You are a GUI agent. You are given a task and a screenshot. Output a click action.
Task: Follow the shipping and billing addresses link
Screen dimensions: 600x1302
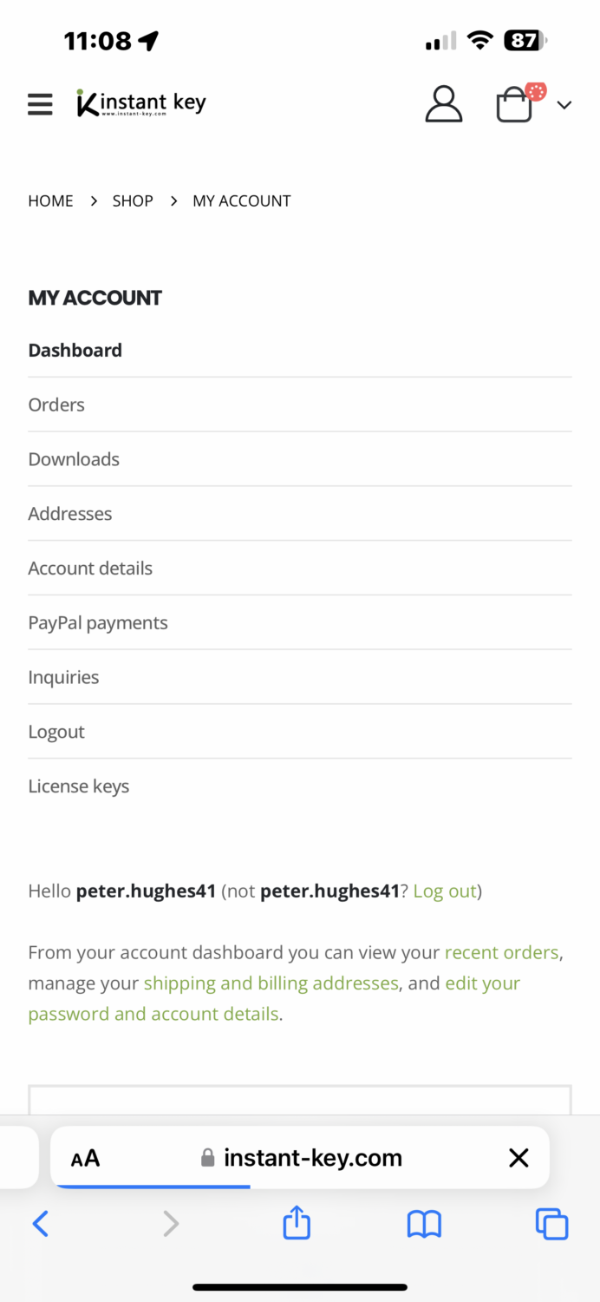[x=271, y=983]
